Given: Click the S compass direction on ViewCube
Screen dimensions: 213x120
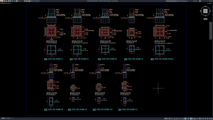Looking at the screenshot, I should 205,16.
